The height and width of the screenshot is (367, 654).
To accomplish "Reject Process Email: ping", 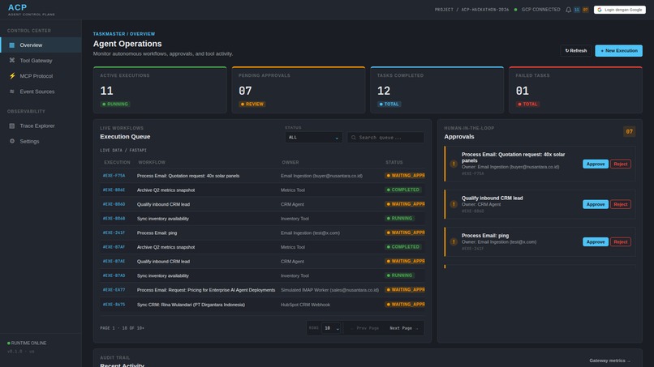I will (x=620, y=242).
